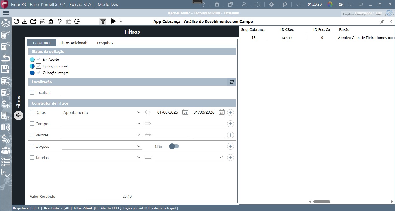Click the circular arrow exit icon
Image resolution: width=395 pixels, height=211 pixels.
coord(77,21)
